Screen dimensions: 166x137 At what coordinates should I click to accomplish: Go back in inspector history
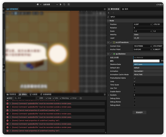[x=109, y=13]
